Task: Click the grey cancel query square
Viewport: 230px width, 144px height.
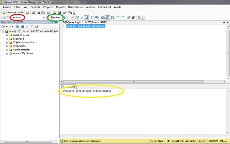Action: tap(67, 18)
